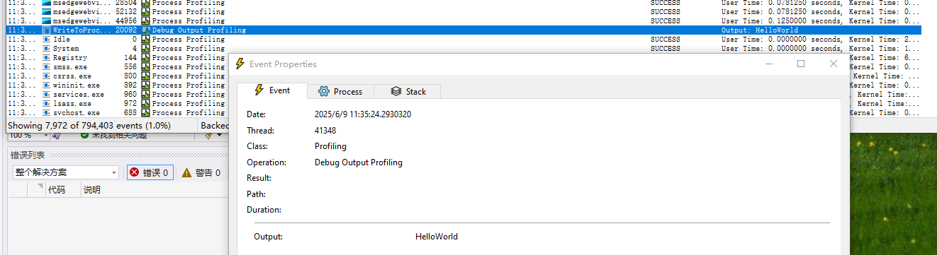Select the Registry process row
Screen dimensions: 937x255
pyautogui.click(x=117, y=58)
